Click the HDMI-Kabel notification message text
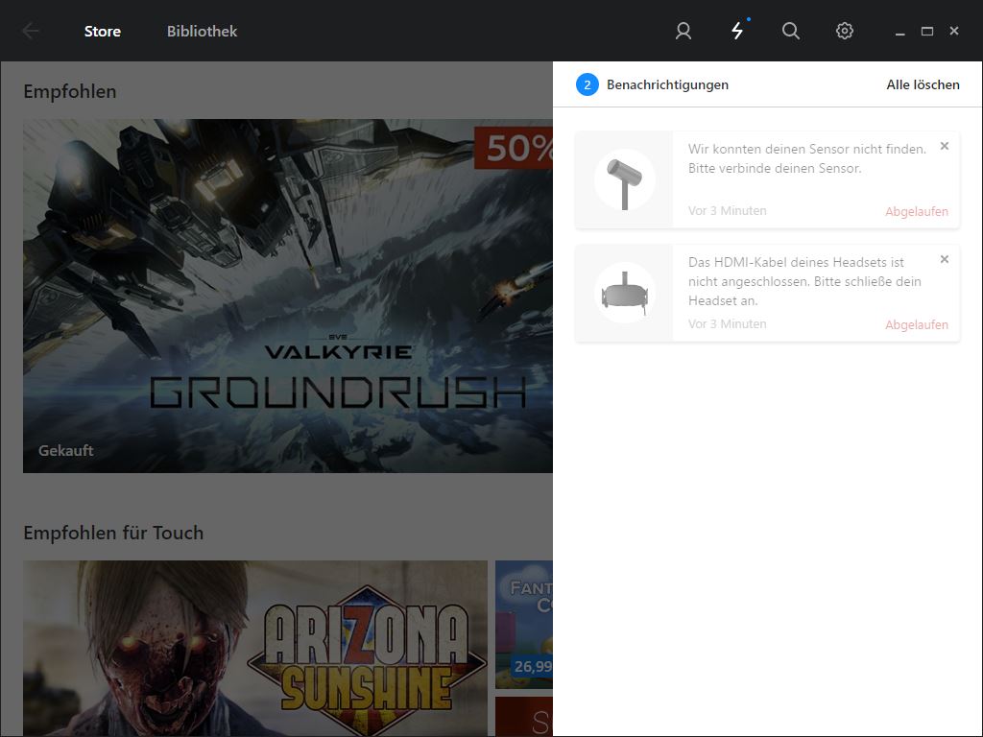 (804, 281)
